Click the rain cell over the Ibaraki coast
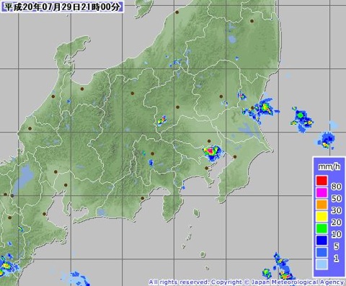 click(264, 109)
